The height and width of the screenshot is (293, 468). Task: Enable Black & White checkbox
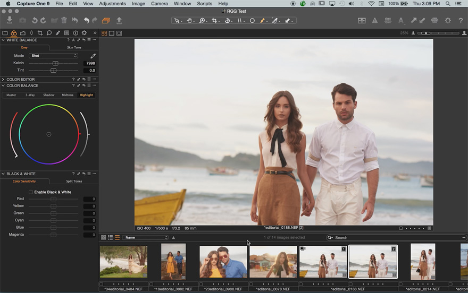(31, 192)
